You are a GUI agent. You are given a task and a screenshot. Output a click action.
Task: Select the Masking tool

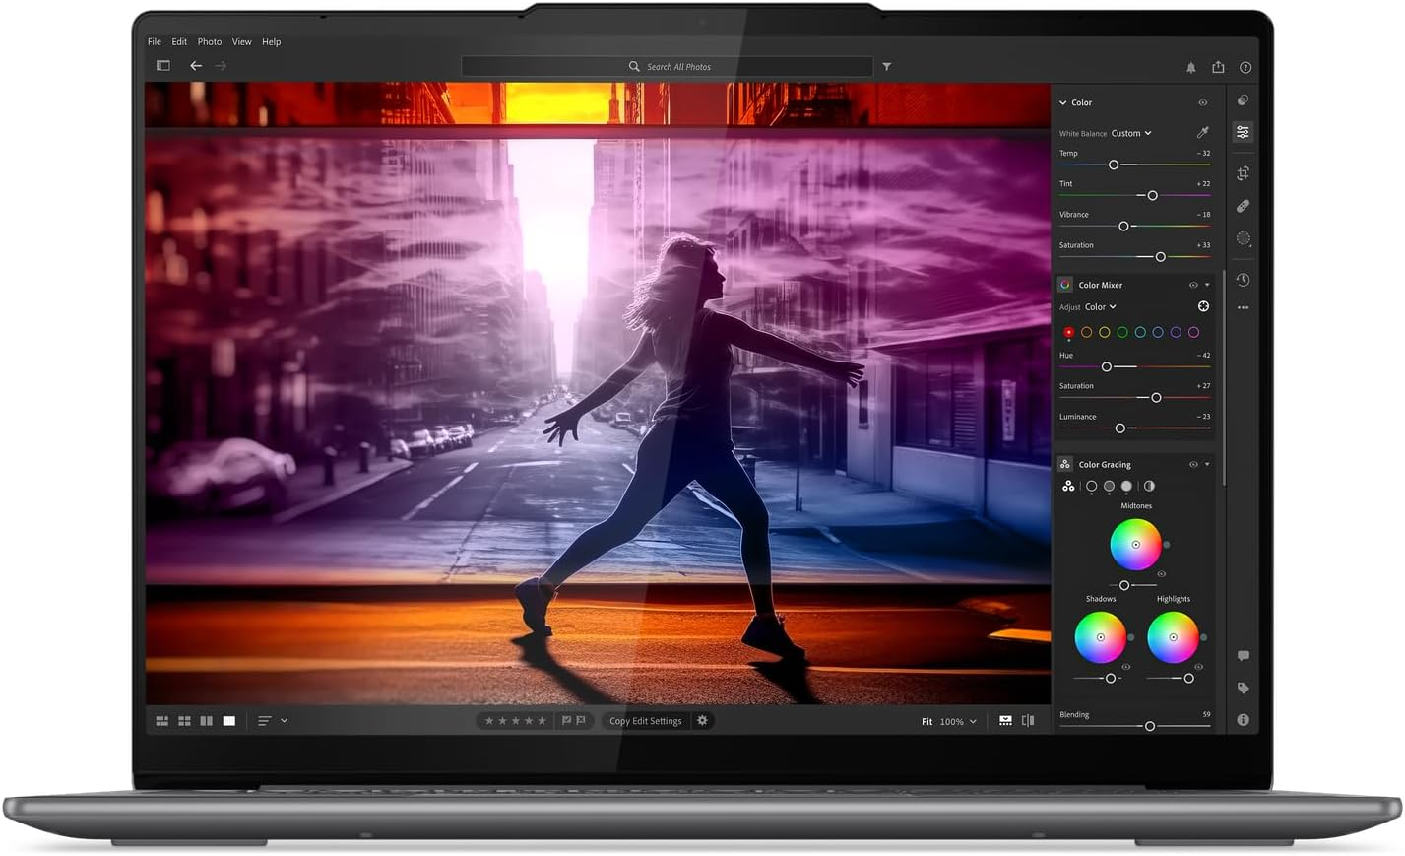click(1243, 238)
